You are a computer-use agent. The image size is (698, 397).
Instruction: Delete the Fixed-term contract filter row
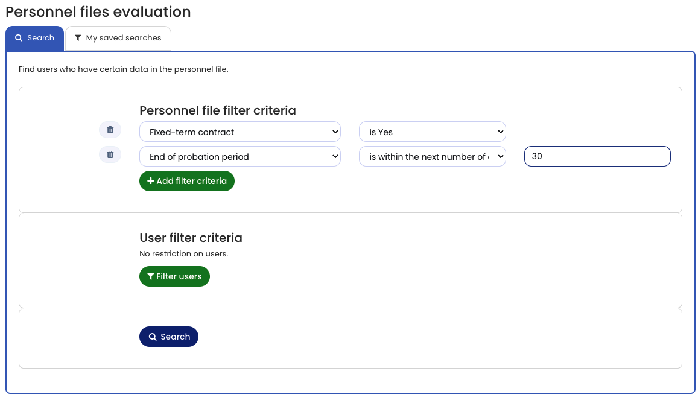(x=110, y=130)
